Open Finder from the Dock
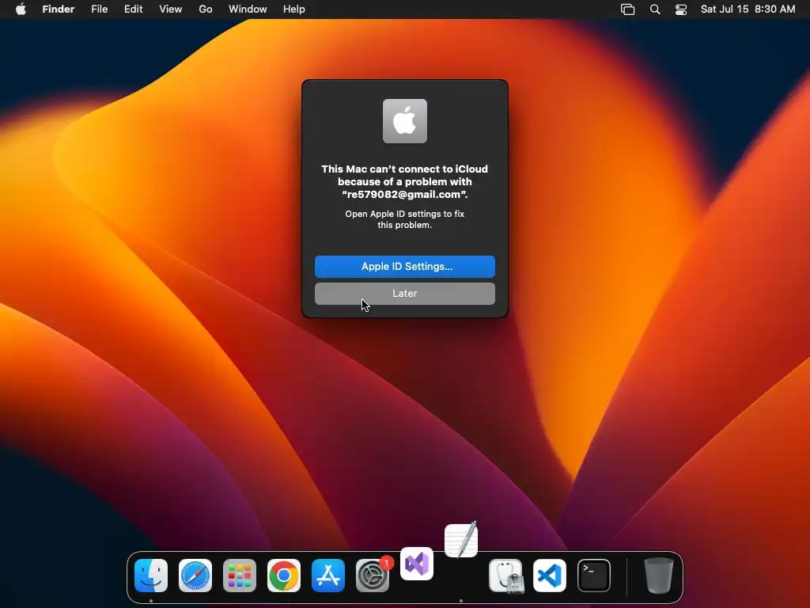810x608 pixels. 151,576
